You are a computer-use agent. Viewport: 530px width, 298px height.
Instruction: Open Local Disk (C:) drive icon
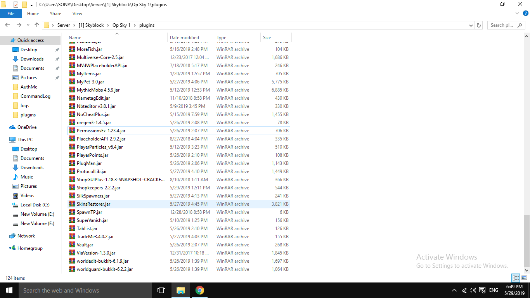pos(16,205)
